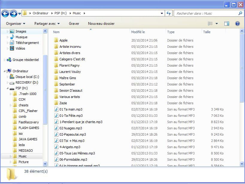Screen dimensions: 245x184
Task: Expand the '.Trash-1000' folder node
Action: 10,94
